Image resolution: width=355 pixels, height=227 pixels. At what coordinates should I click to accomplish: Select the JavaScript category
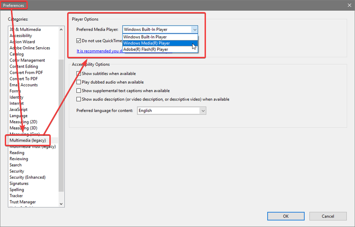[x=18, y=109]
